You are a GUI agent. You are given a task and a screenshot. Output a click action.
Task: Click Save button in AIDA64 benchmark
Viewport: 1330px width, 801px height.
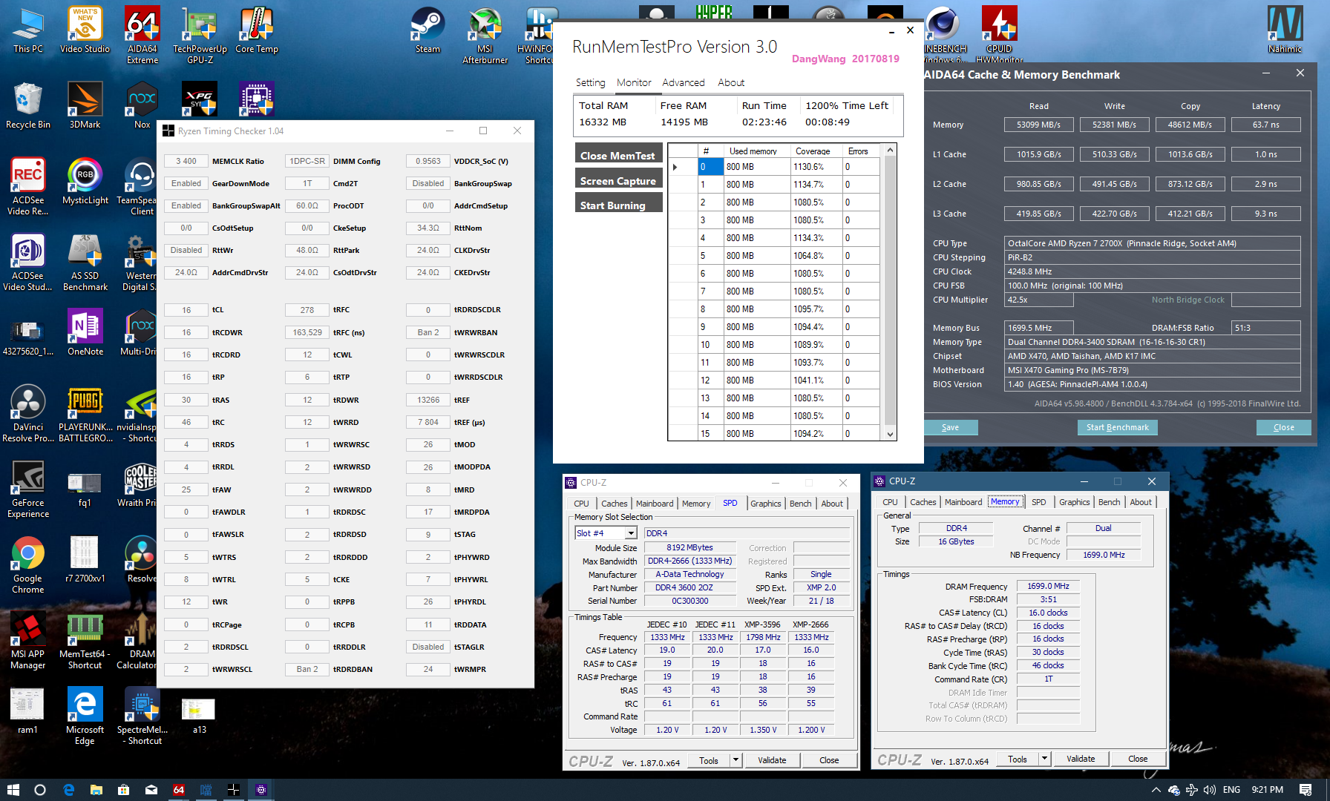(x=950, y=427)
